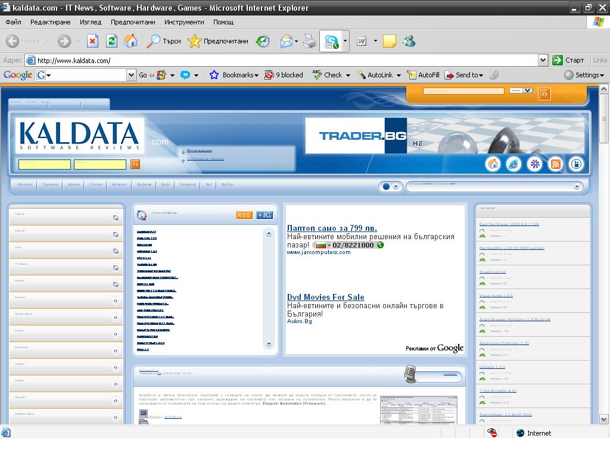The height and width of the screenshot is (457, 610).
Task: Click the blue +iG badge
Action: [x=264, y=215]
